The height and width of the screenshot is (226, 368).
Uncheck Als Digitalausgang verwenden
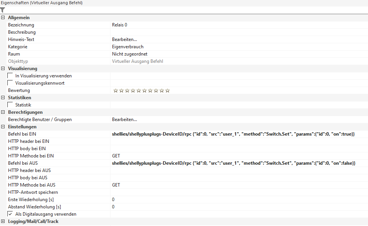pyautogui.click(x=10, y=214)
